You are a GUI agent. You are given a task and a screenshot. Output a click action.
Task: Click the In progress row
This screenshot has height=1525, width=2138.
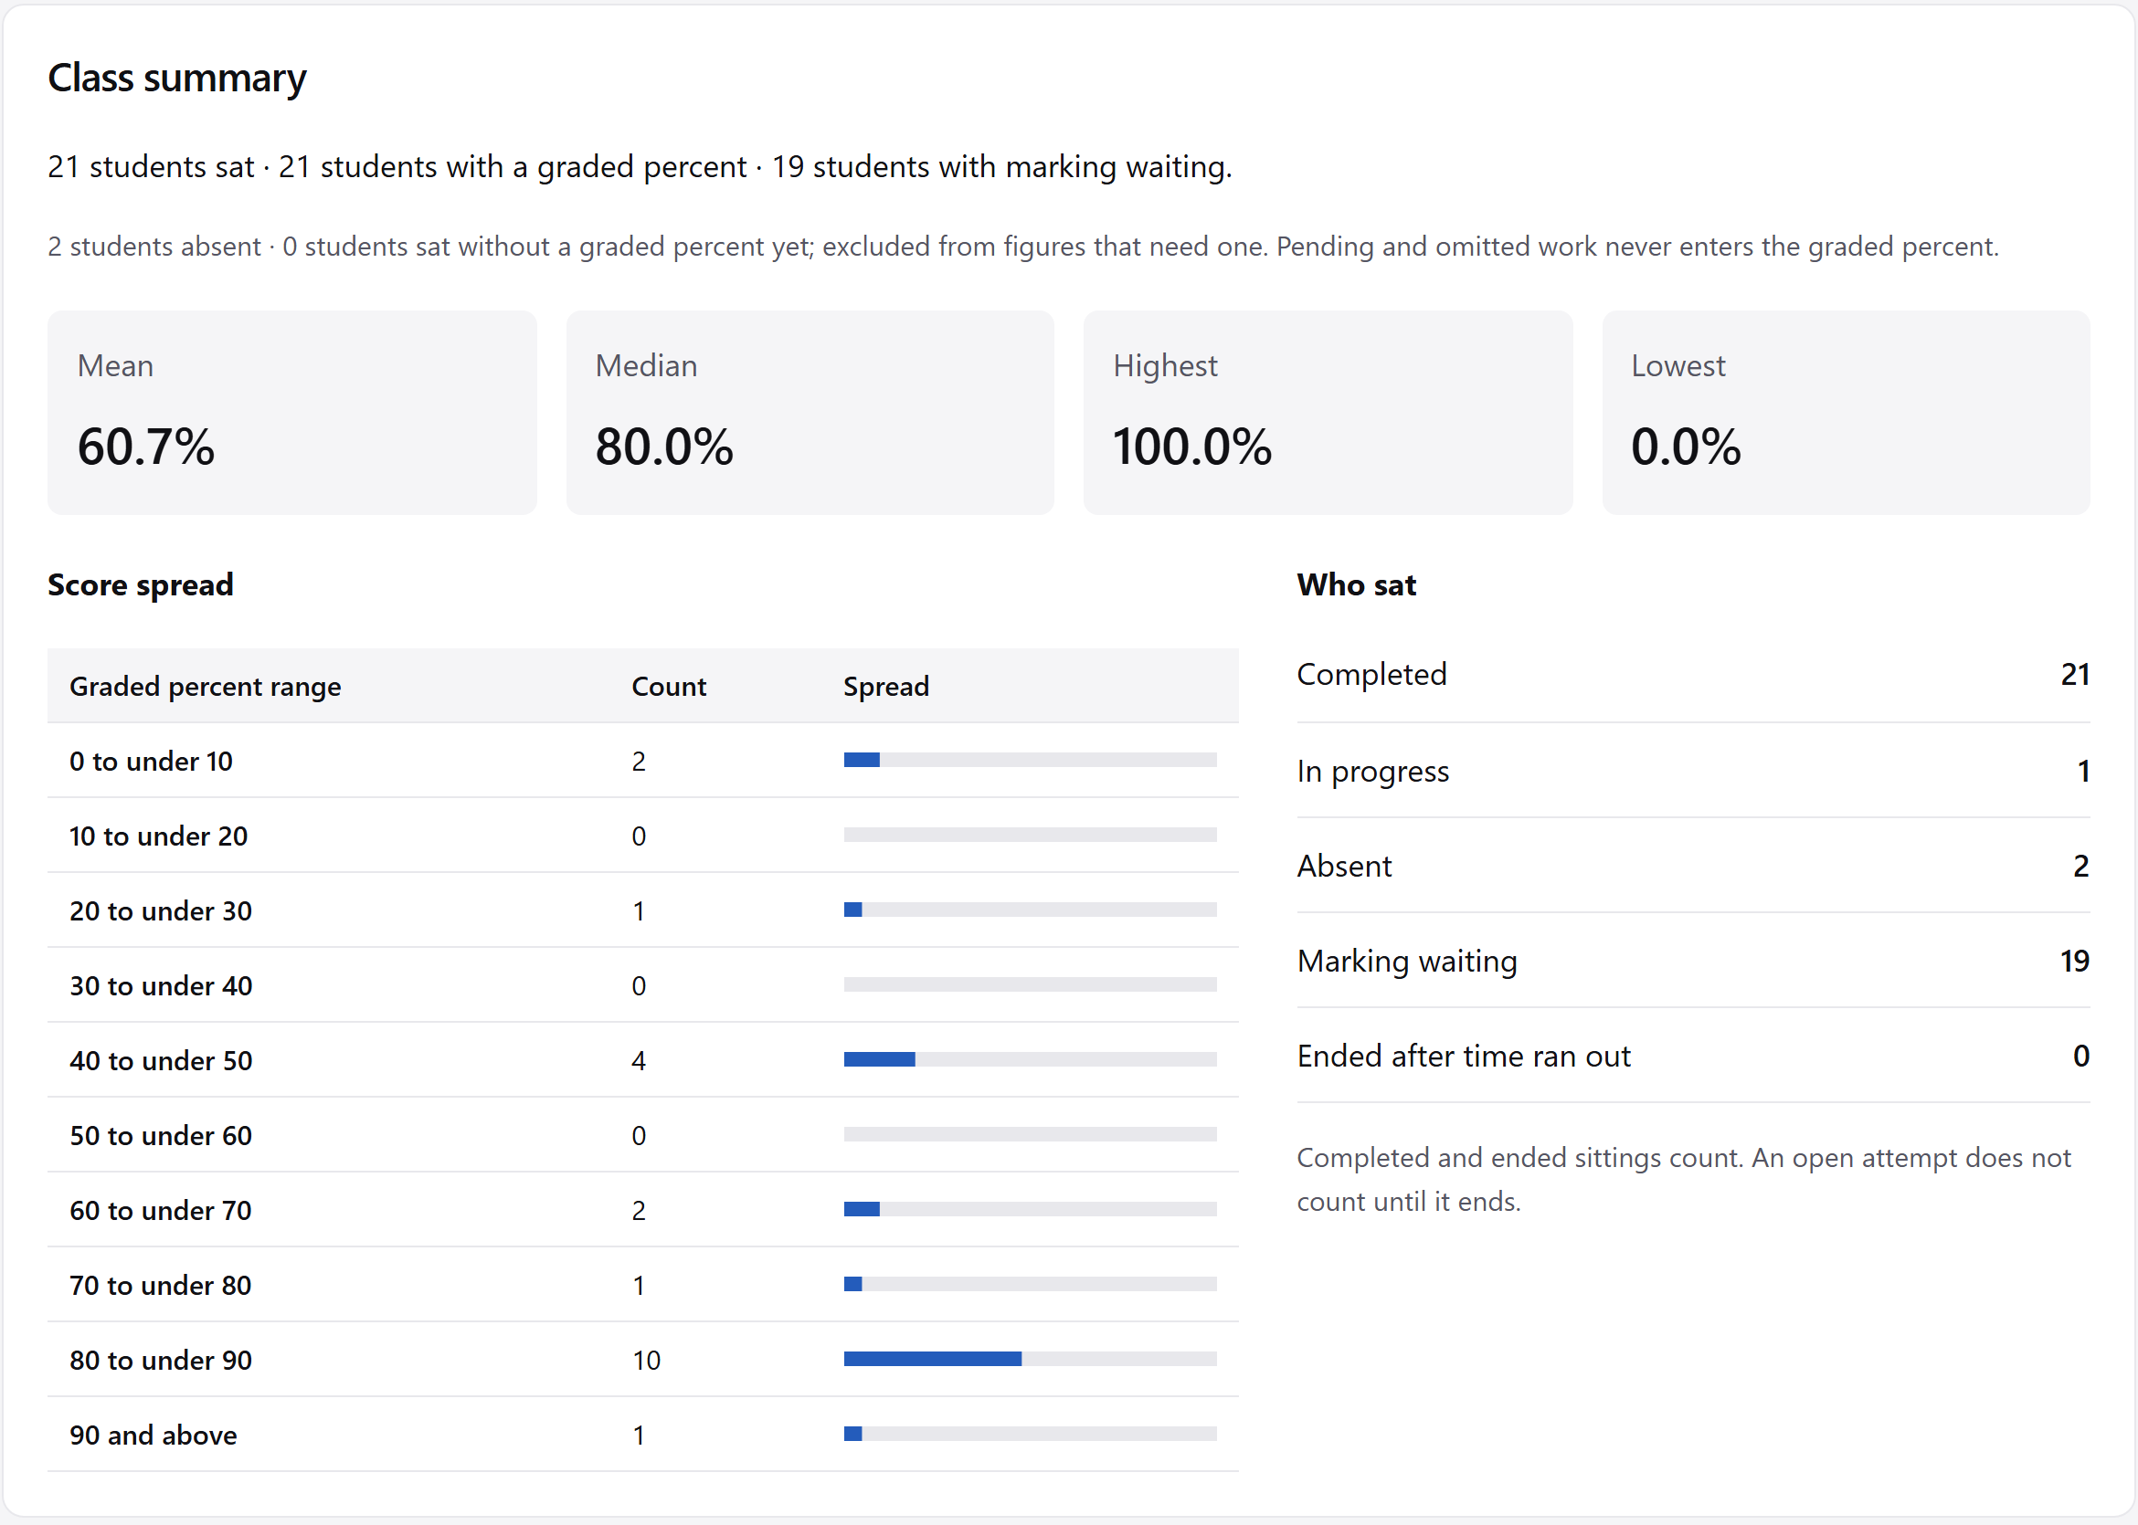(1693, 771)
